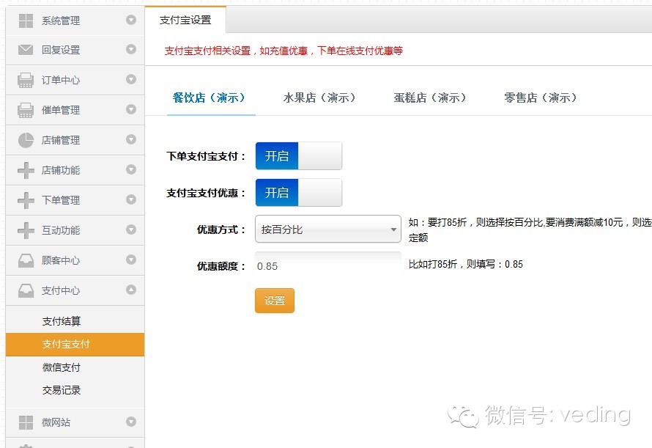Click the 回复设置 menu label
The image size is (652, 448).
[x=61, y=50]
